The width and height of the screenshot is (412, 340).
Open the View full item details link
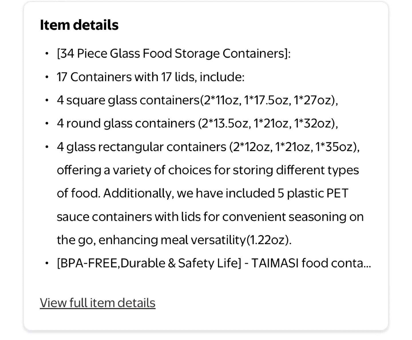point(98,303)
